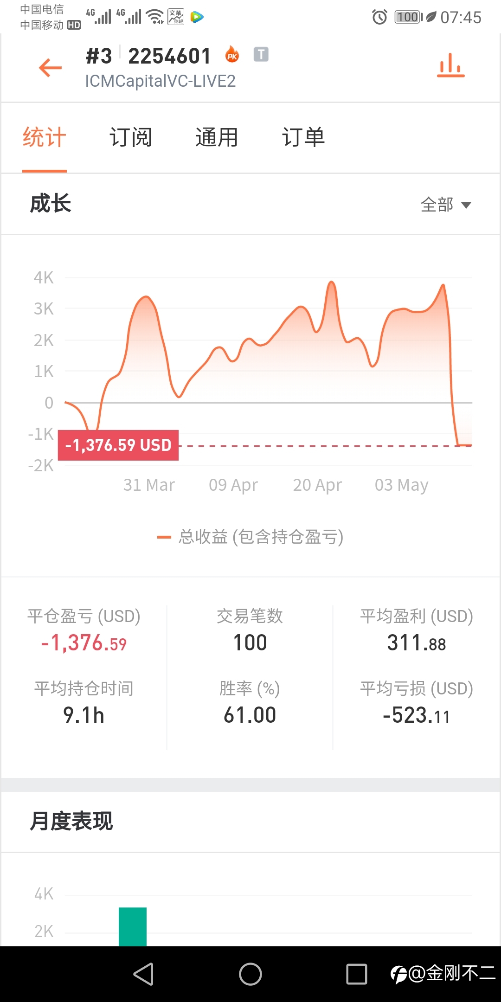501x1002 pixels.
Task: Toggle the 总收益 chart legend entry
Action: (x=250, y=537)
